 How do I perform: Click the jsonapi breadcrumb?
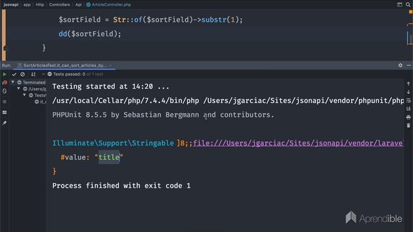point(11,5)
